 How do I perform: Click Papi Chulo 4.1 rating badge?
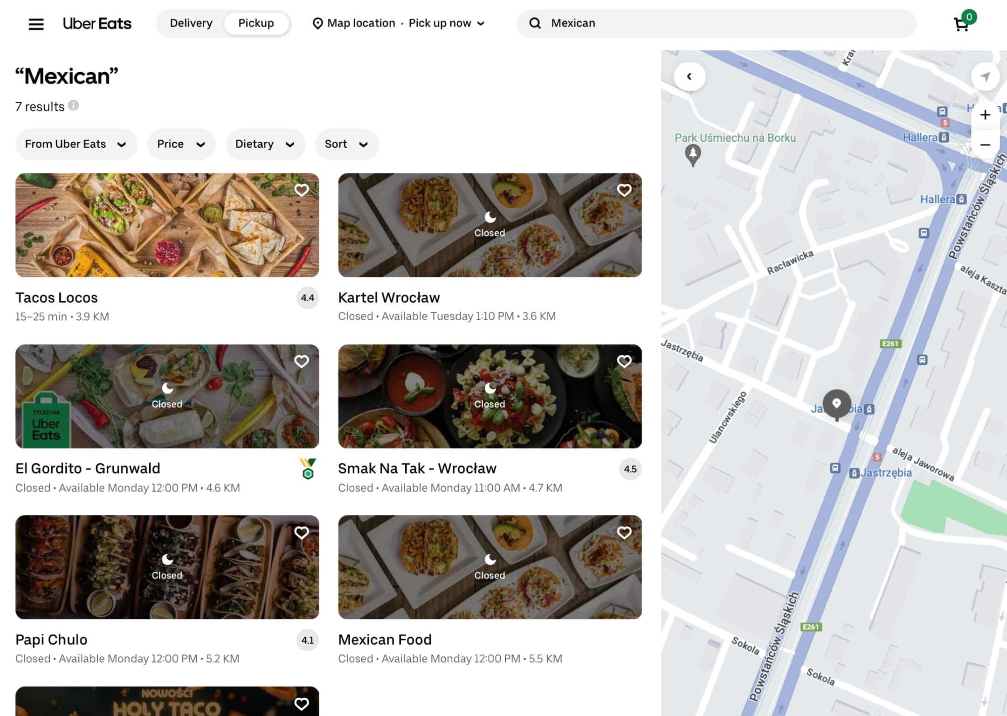pyautogui.click(x=308, y=640)
